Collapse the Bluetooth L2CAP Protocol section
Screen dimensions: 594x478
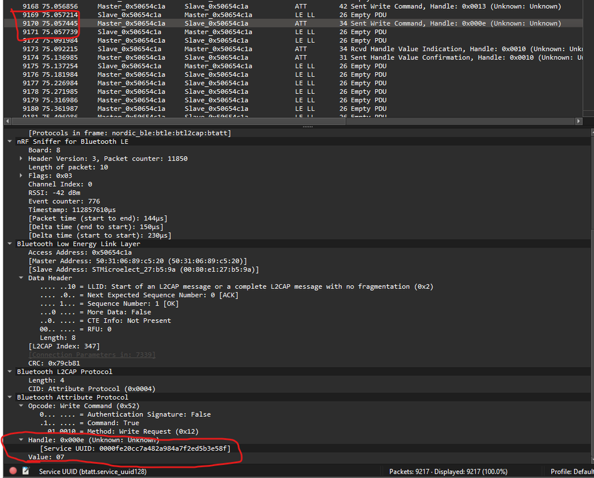pyautogui.click(x=8, y=371)
